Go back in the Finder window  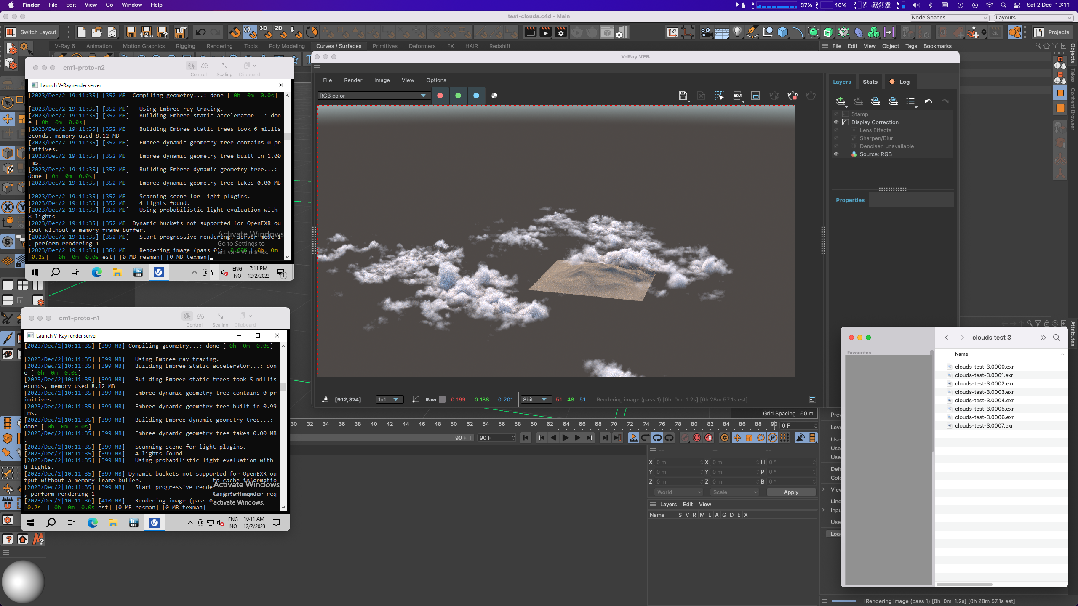pos(947,338)
